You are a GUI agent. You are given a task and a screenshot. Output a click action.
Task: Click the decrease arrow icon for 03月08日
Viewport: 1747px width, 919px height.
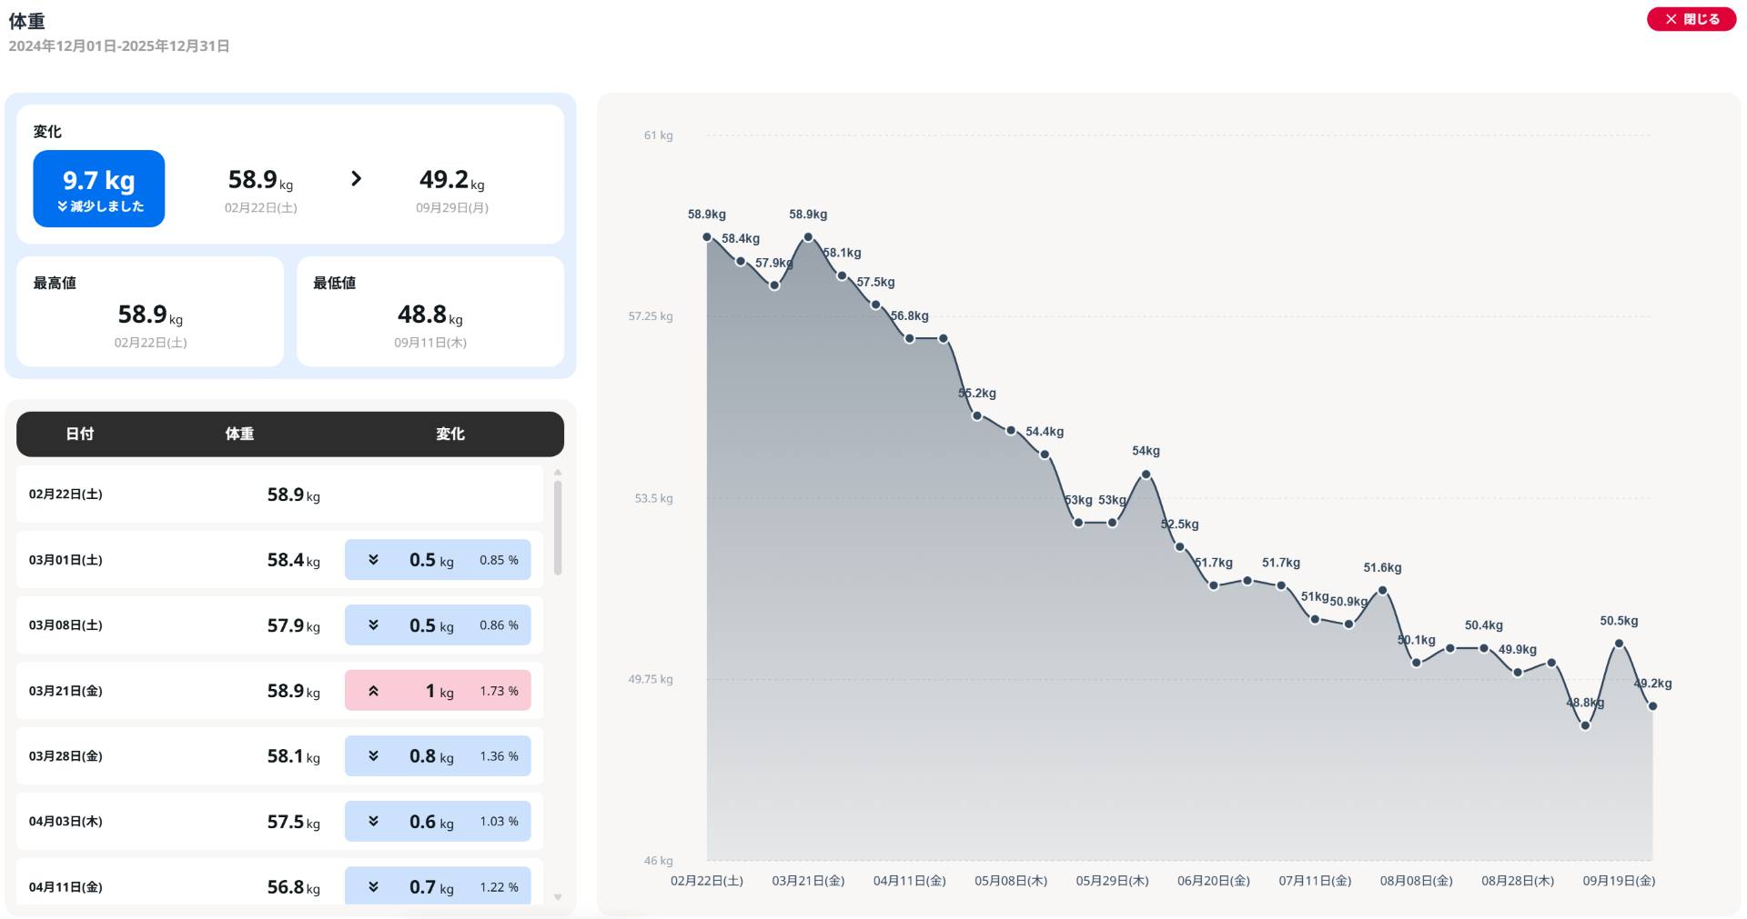373,625
